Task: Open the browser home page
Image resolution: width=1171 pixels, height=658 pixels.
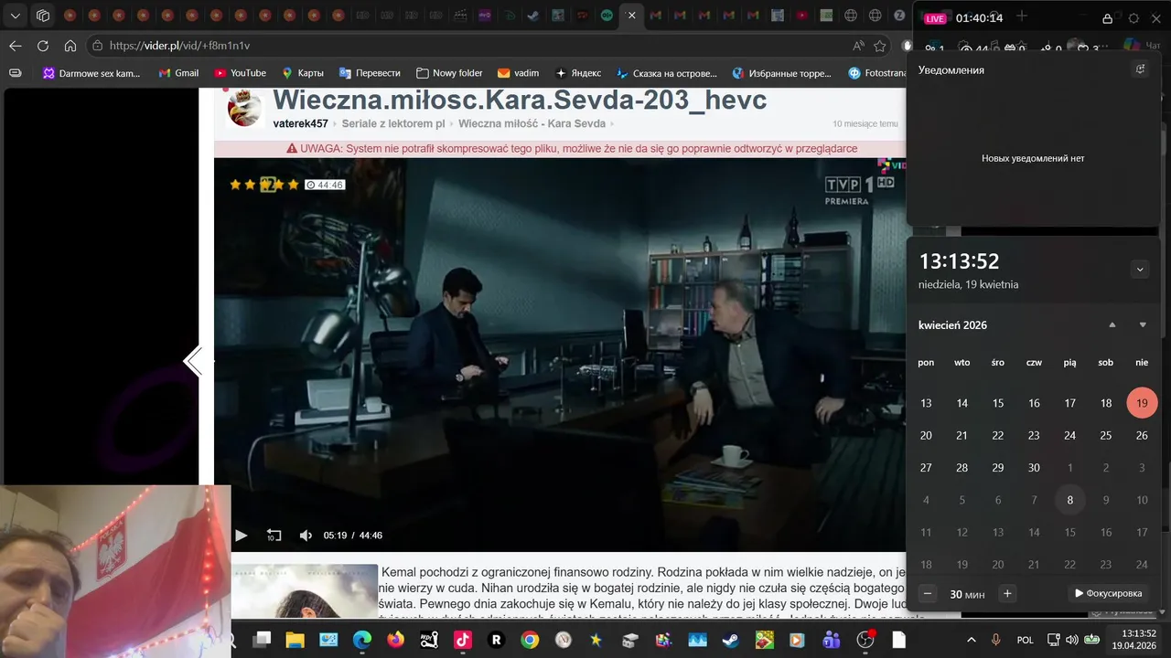Action: (x=70, y=46)
